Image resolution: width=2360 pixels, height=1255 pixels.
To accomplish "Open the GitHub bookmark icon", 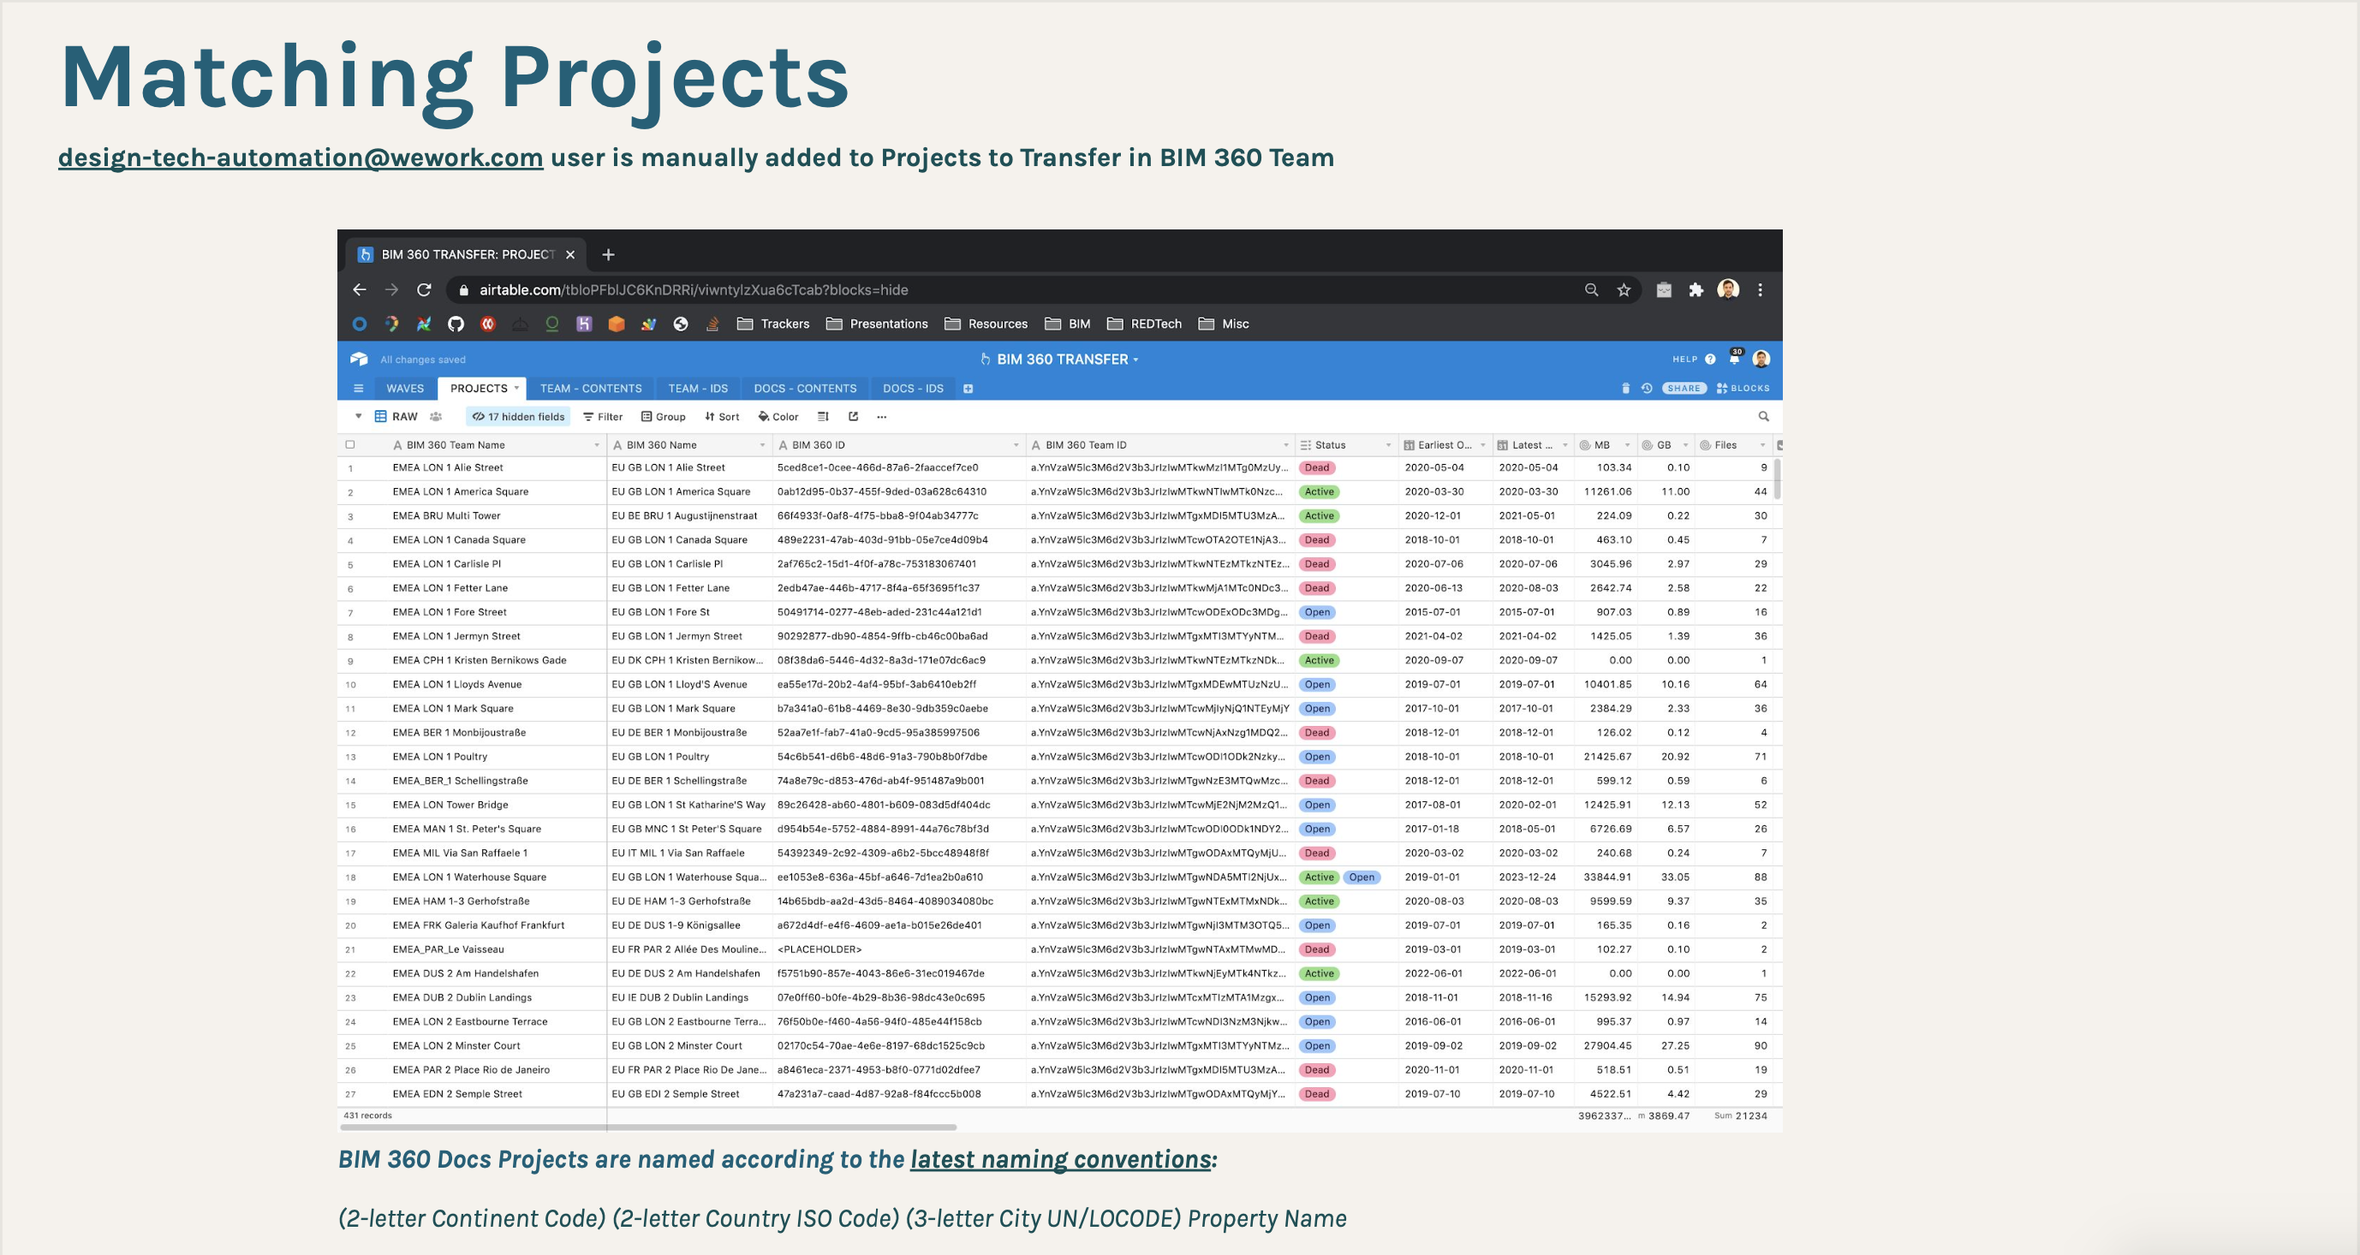I will 456,324.
